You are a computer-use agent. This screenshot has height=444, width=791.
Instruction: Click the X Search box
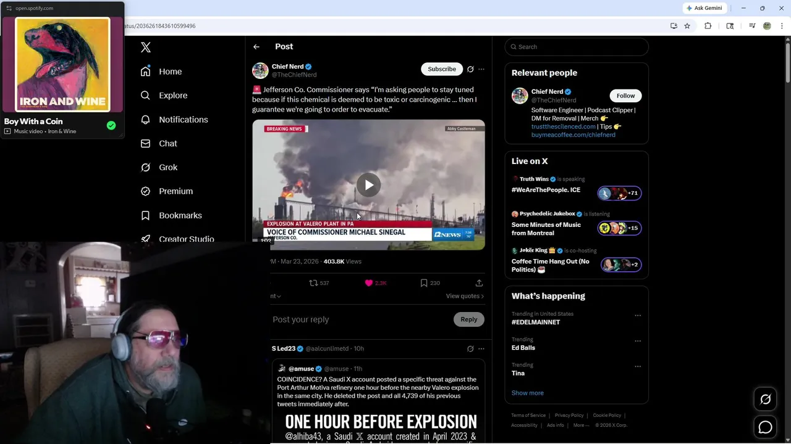pyautogui.click(x=577, y=47)
